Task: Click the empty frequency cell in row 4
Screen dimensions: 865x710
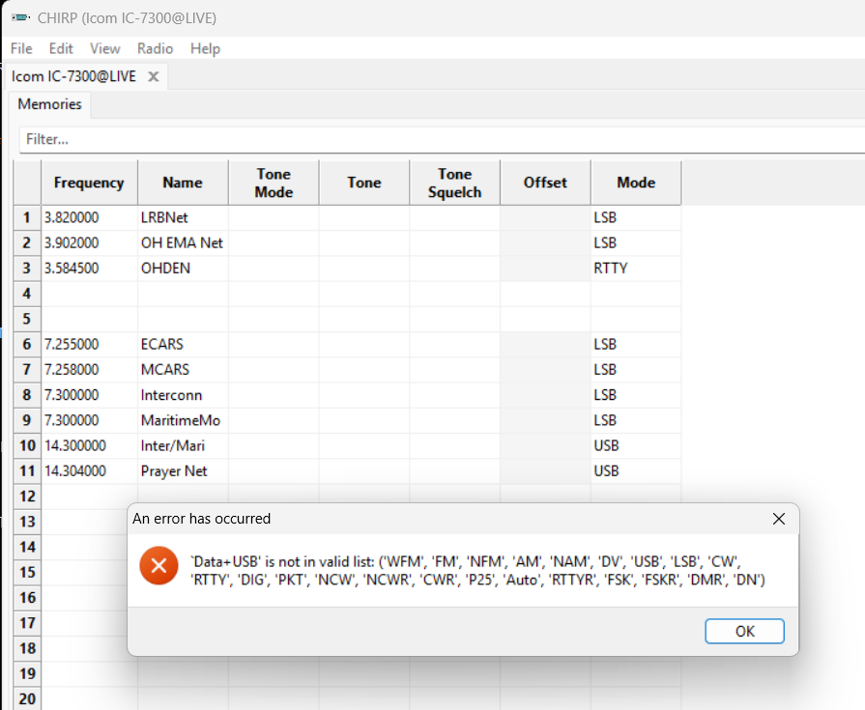Action: coord(89,294)
